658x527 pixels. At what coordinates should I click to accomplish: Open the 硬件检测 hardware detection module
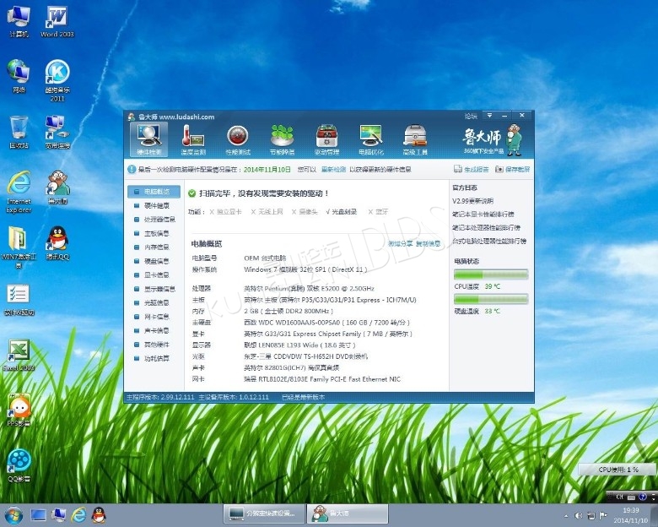148,140
